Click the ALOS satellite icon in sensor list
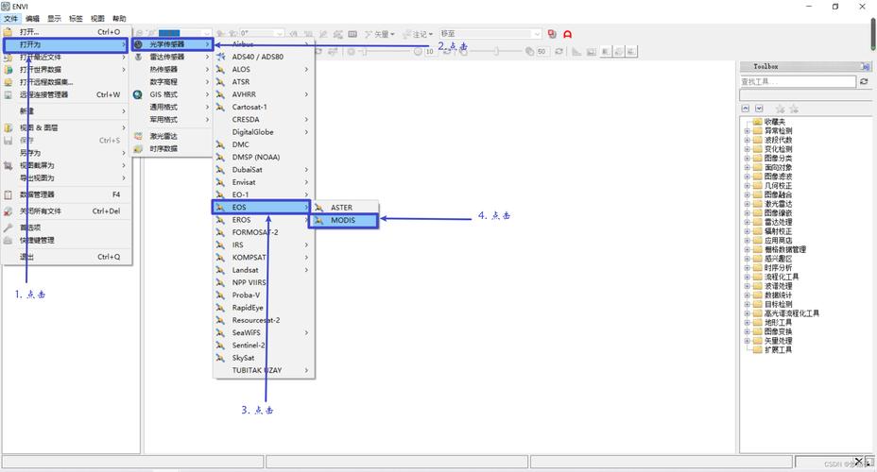 click(x=220, y=69)
